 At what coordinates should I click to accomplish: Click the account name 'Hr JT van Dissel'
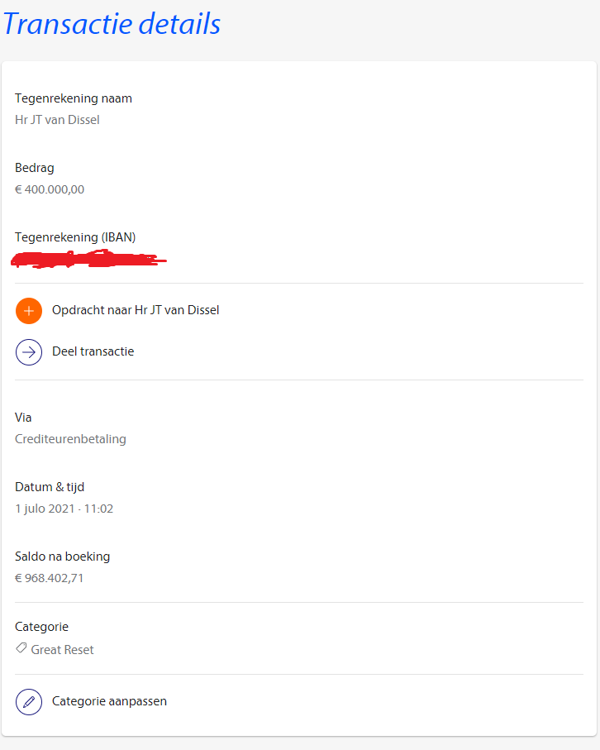57,120
